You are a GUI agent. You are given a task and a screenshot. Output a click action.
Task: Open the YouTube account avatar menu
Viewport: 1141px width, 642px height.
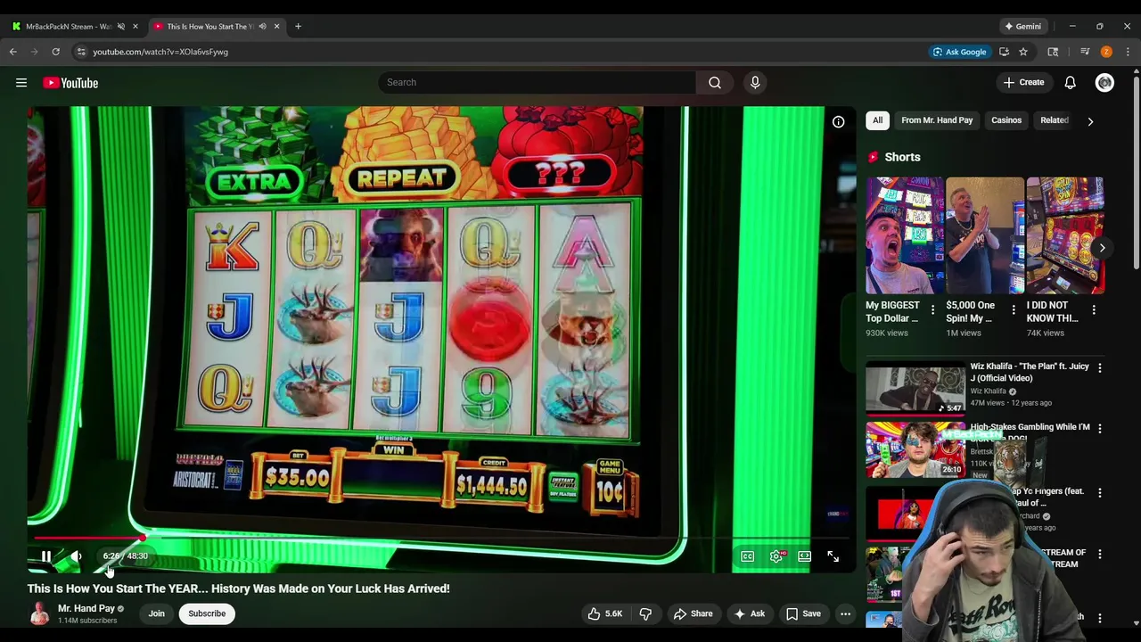point(1104,82)
